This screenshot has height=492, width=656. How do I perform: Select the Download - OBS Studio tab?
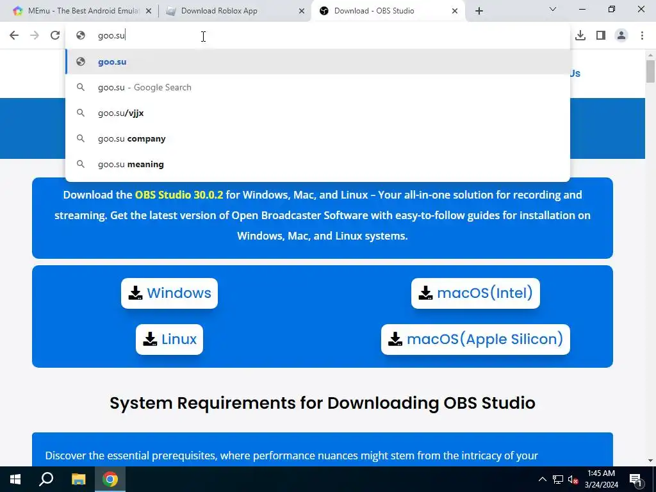pyautogui.click(x=388, y=11)
